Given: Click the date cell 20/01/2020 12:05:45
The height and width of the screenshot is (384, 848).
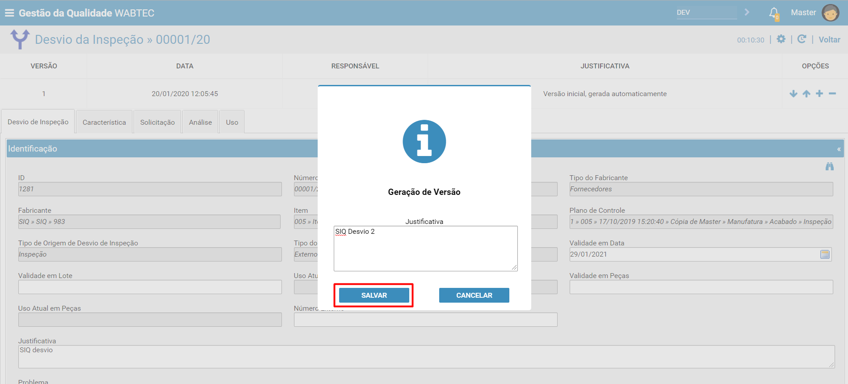Looking at the screenshot, I should (x=185, y=93).
